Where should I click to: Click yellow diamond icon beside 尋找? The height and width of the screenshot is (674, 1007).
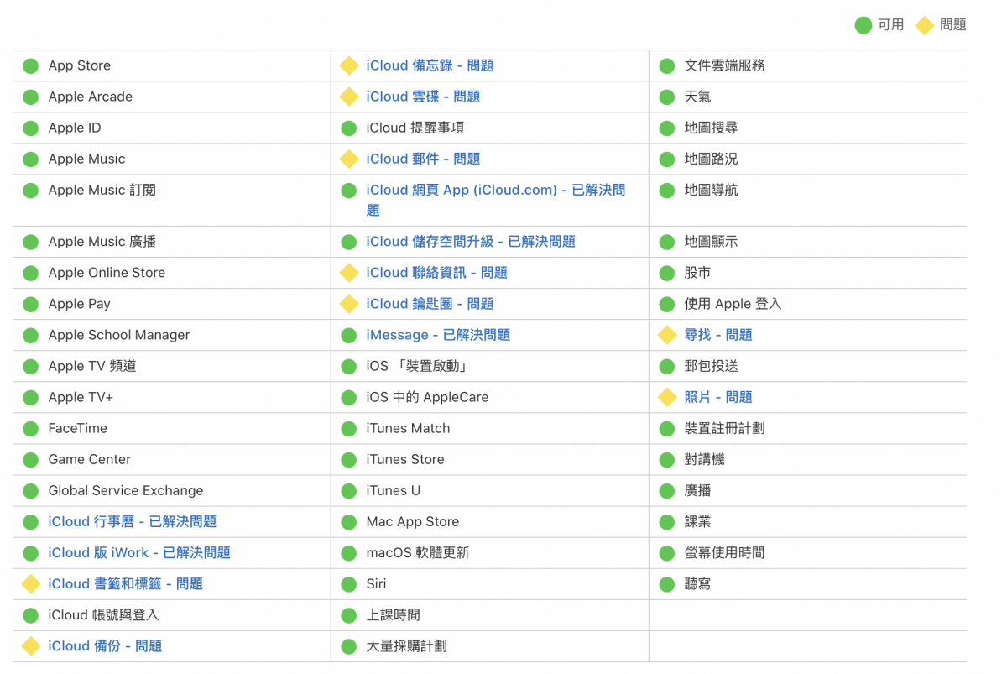667,335
